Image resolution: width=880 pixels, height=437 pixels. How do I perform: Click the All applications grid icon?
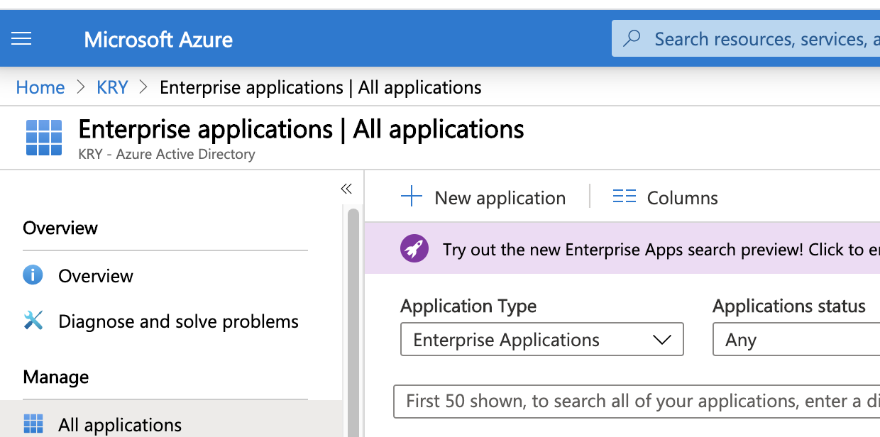point(33,424)
